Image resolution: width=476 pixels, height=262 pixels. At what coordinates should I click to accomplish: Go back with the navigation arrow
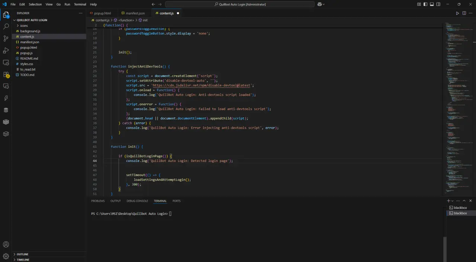[154, 4]
